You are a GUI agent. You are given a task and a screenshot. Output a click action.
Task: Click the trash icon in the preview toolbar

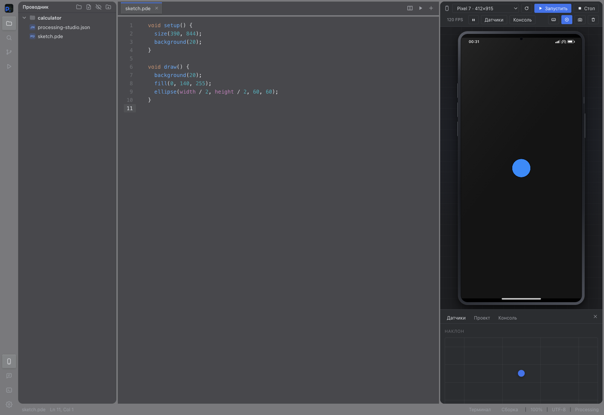click(x=593, y=20)
